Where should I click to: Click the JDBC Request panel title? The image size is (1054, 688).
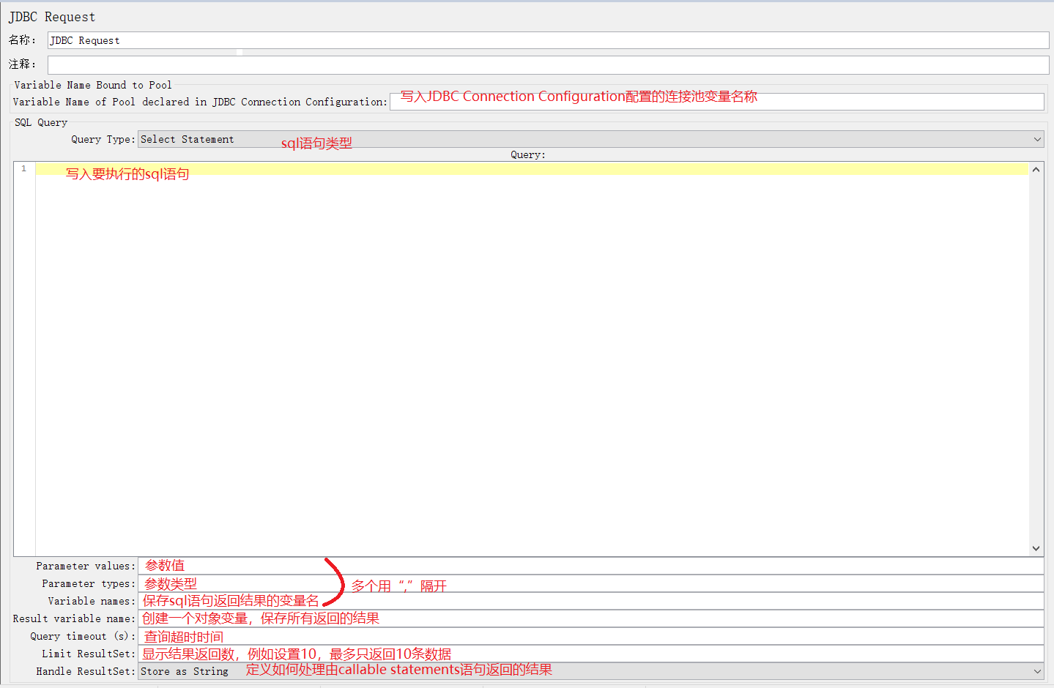(52, 17)
